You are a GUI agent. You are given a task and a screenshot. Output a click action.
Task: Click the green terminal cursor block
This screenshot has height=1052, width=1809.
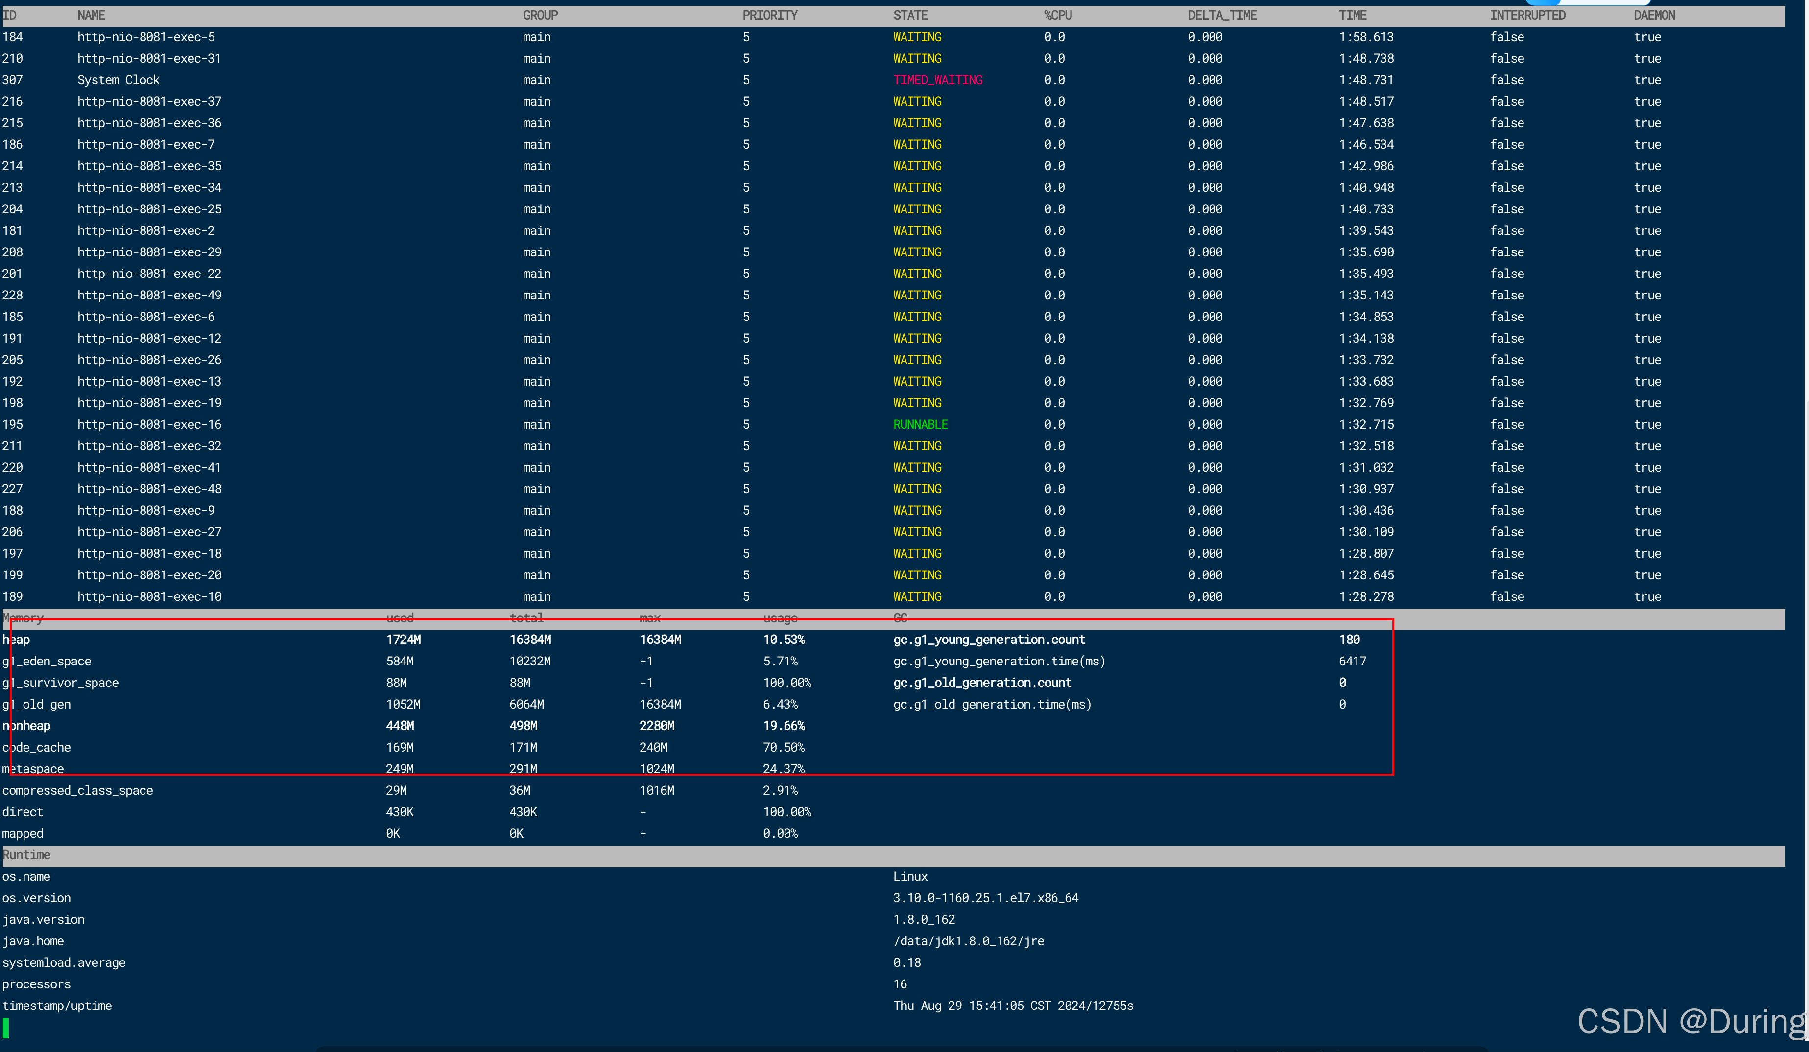click(x=6, y=1028)
